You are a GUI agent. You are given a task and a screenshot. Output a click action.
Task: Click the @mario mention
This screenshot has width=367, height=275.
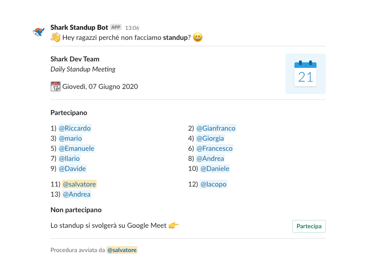click(x=70, y=138)
